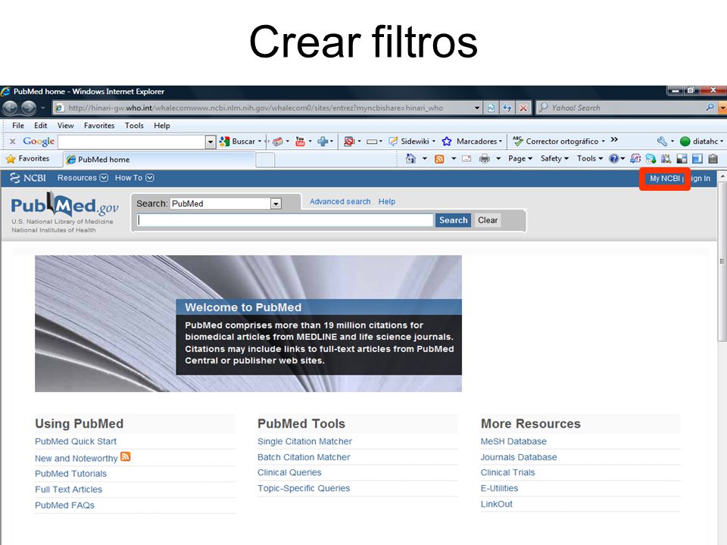Open PubMed Quick Start link

point(76,441)
